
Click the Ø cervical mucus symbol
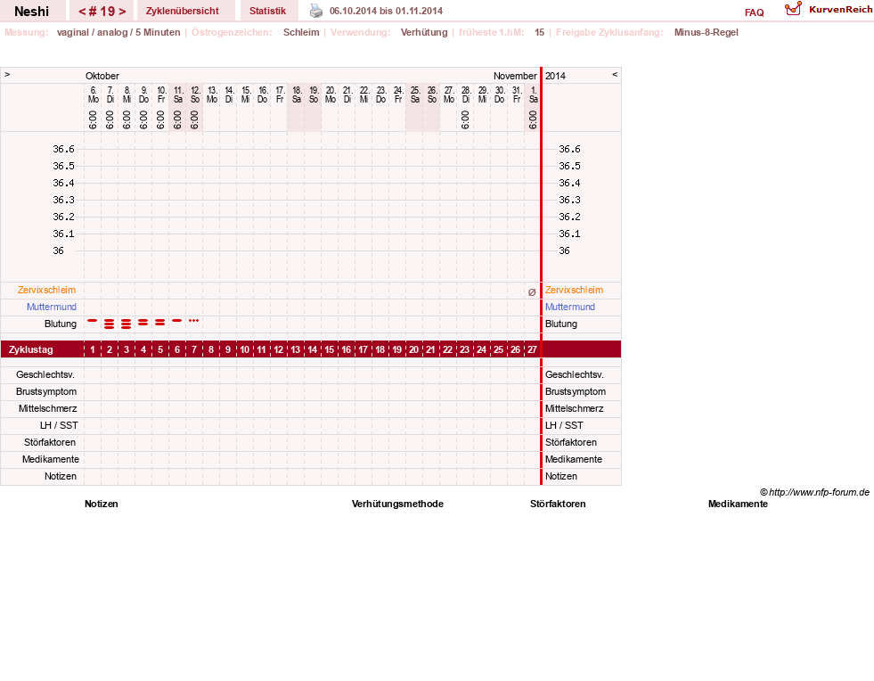coord(532,291)
